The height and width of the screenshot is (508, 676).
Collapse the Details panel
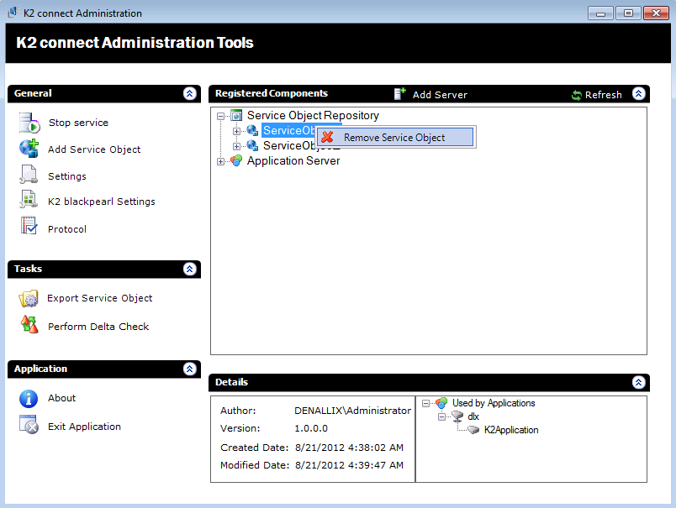[x=638, y=383]
